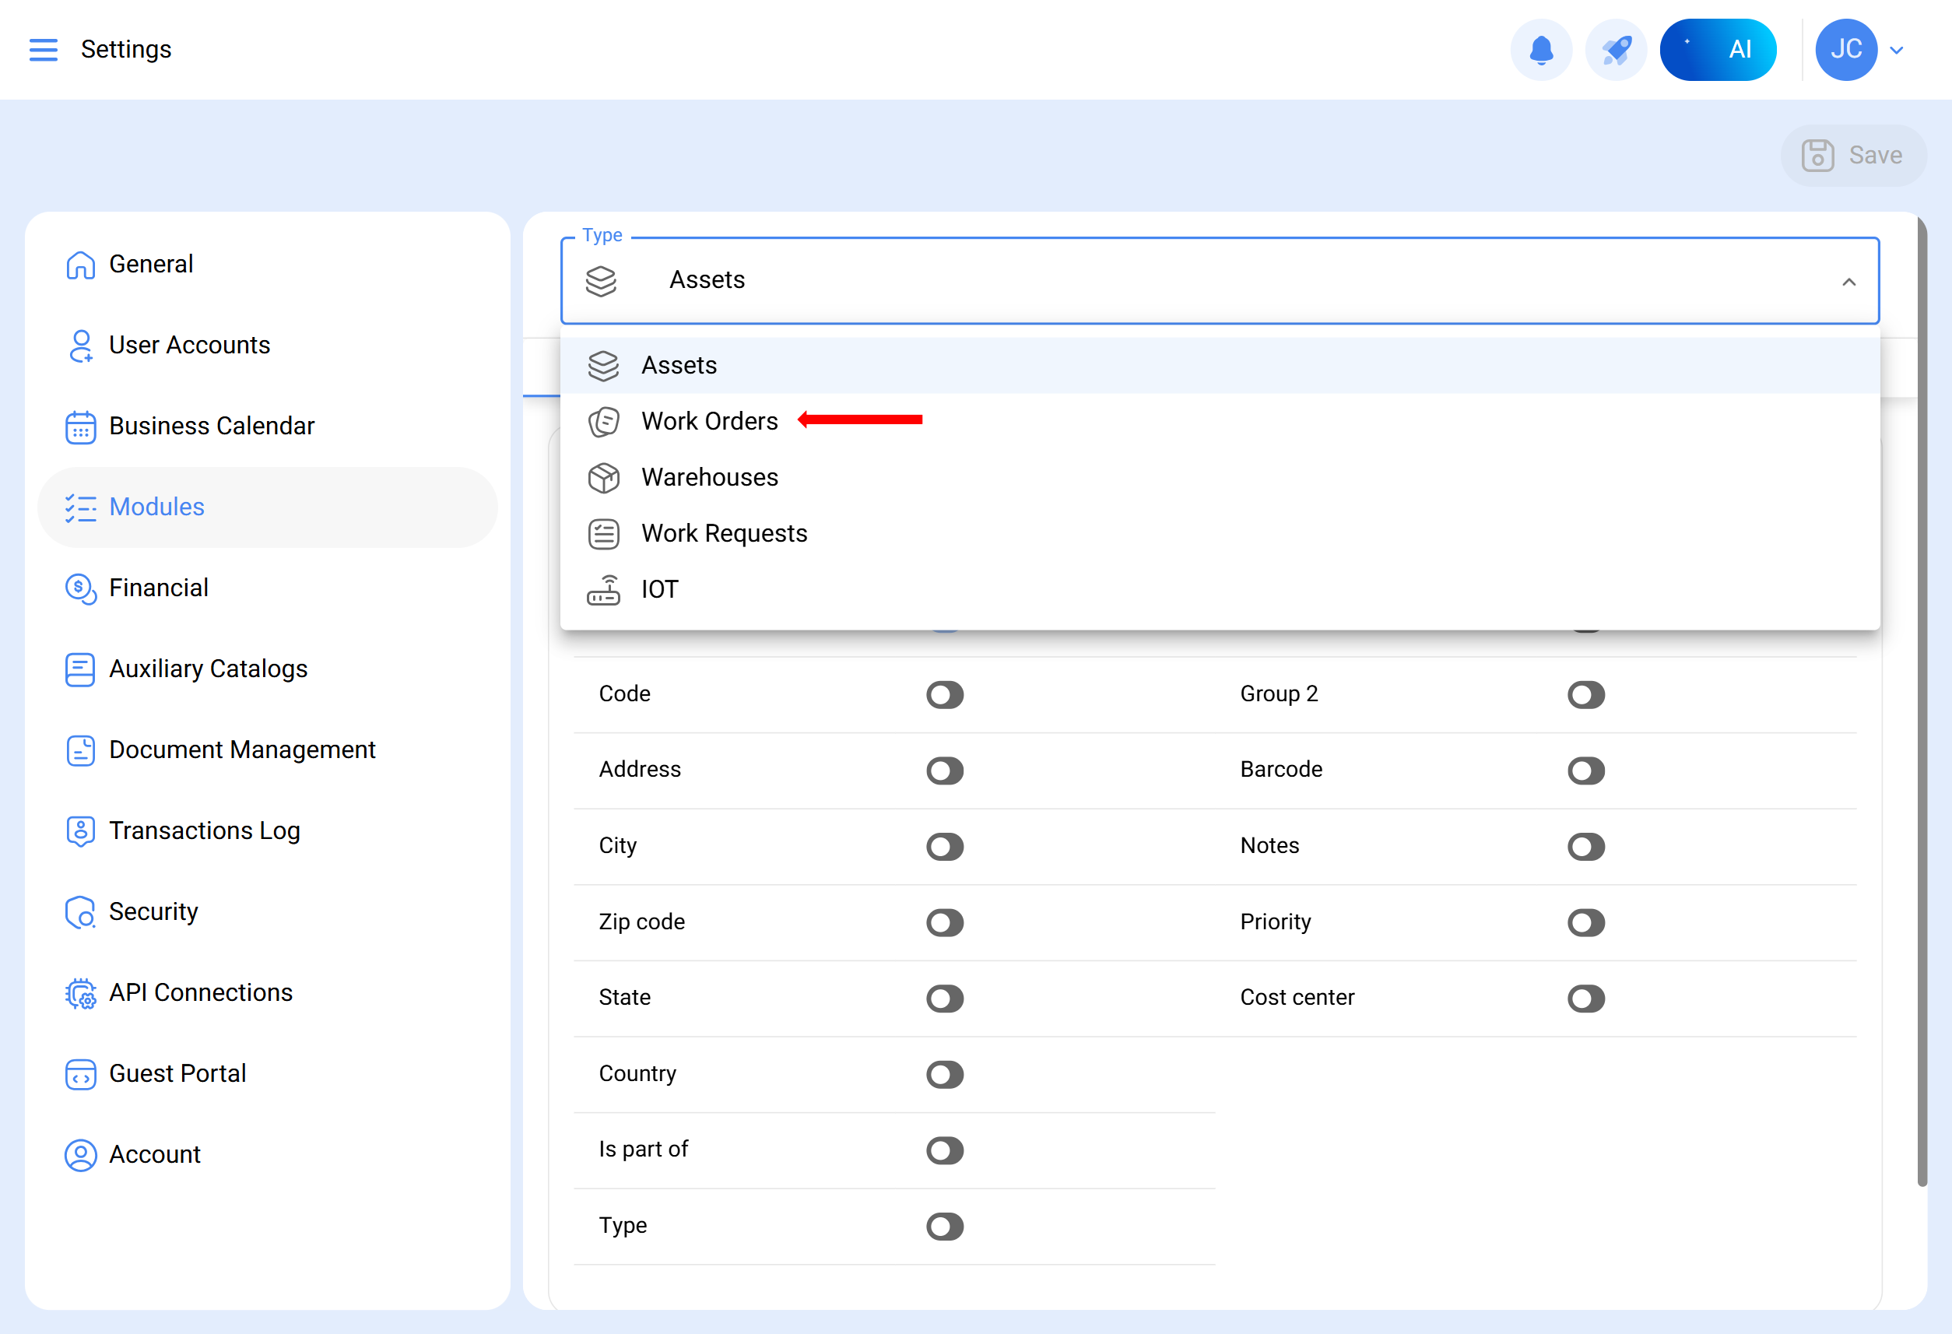Turn on the Zip code toggle
Image resolution: width=1952 pixels, height=1334 pixels.
pos(944,922)
